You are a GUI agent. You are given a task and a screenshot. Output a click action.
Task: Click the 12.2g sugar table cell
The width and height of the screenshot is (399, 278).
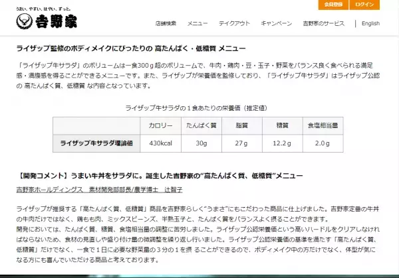tap(283, 143)
